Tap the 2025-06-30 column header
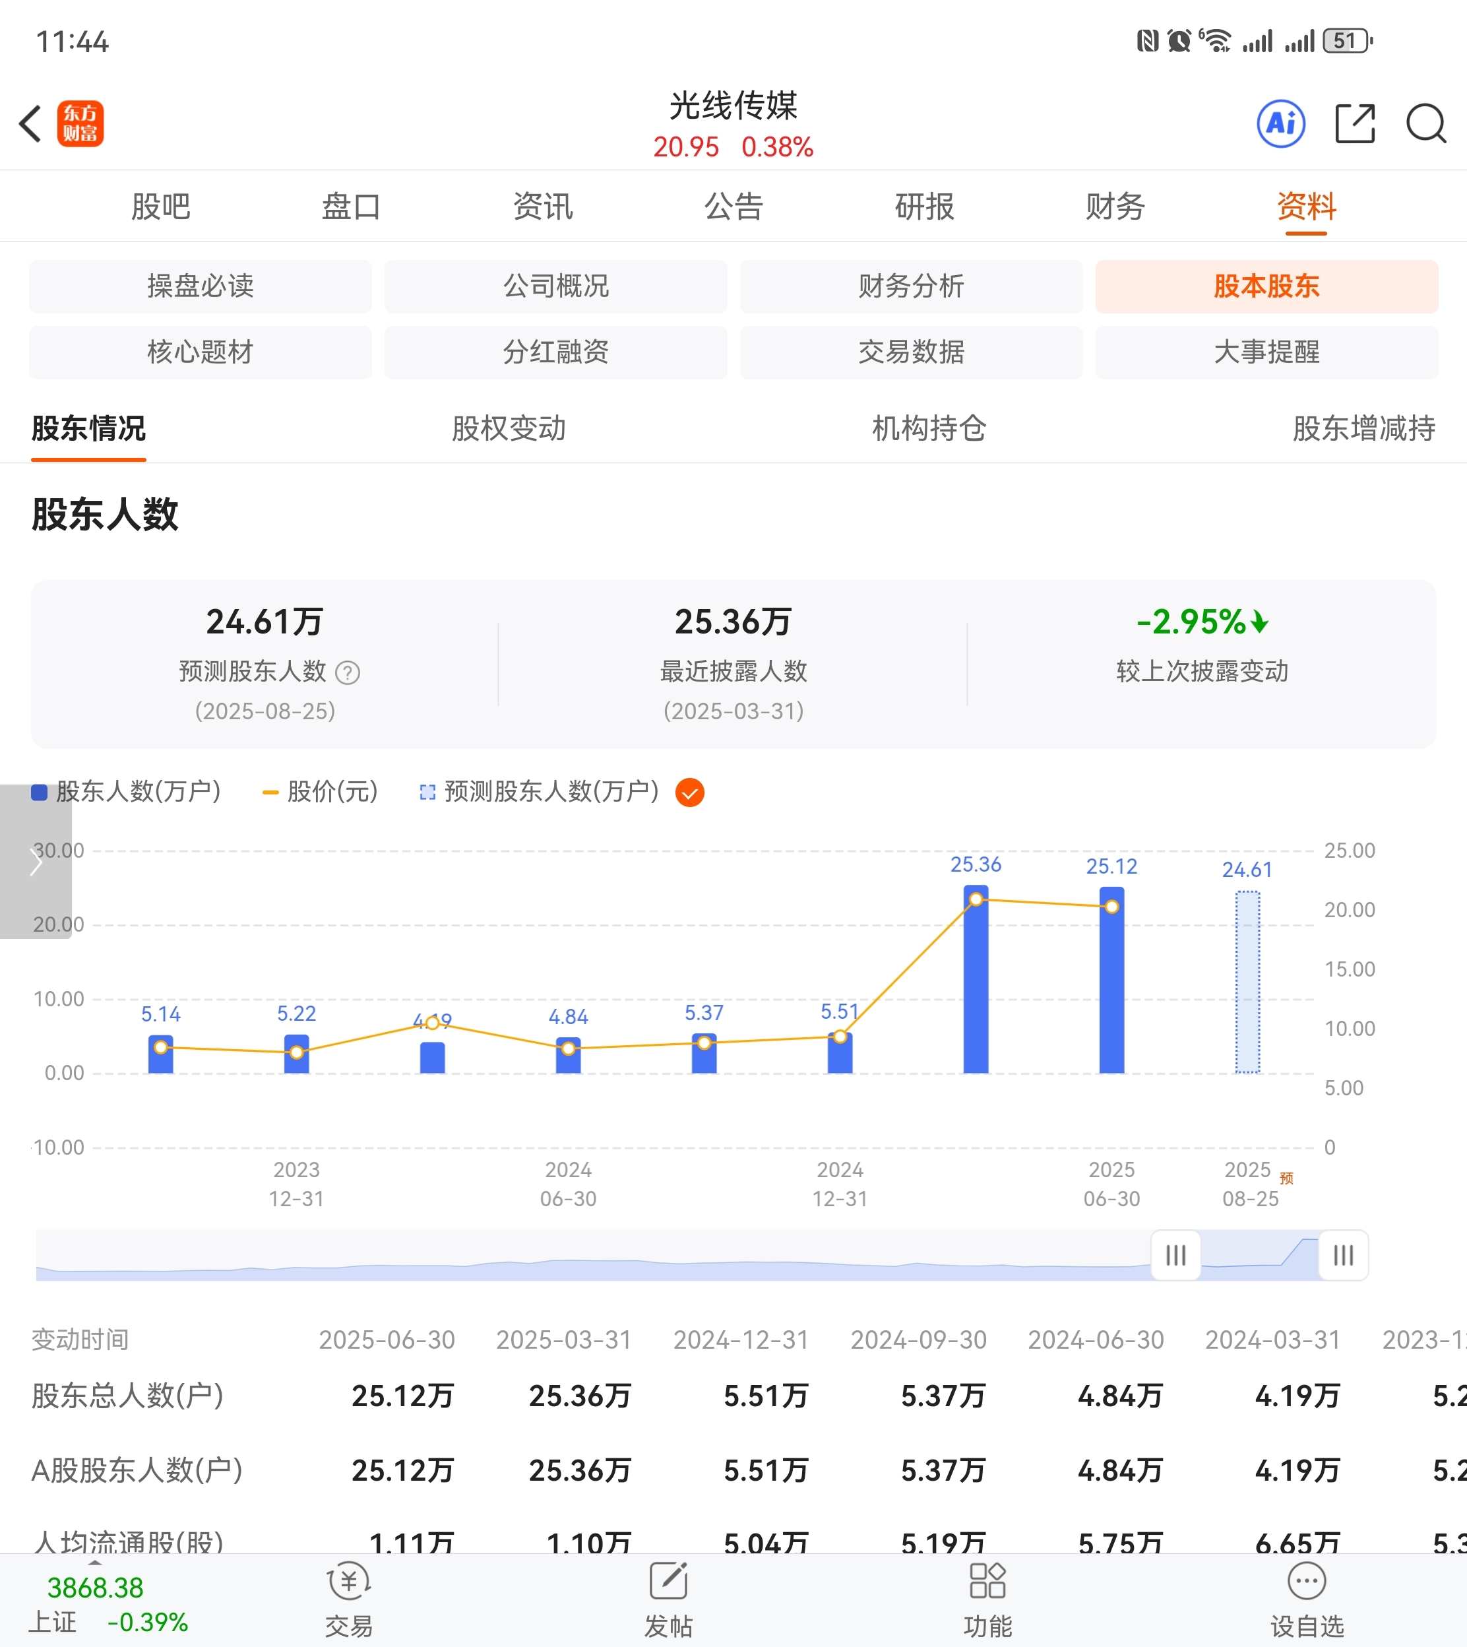Image resolution: width=1467 pixels, height=1647 pixels. (387, 1340)
